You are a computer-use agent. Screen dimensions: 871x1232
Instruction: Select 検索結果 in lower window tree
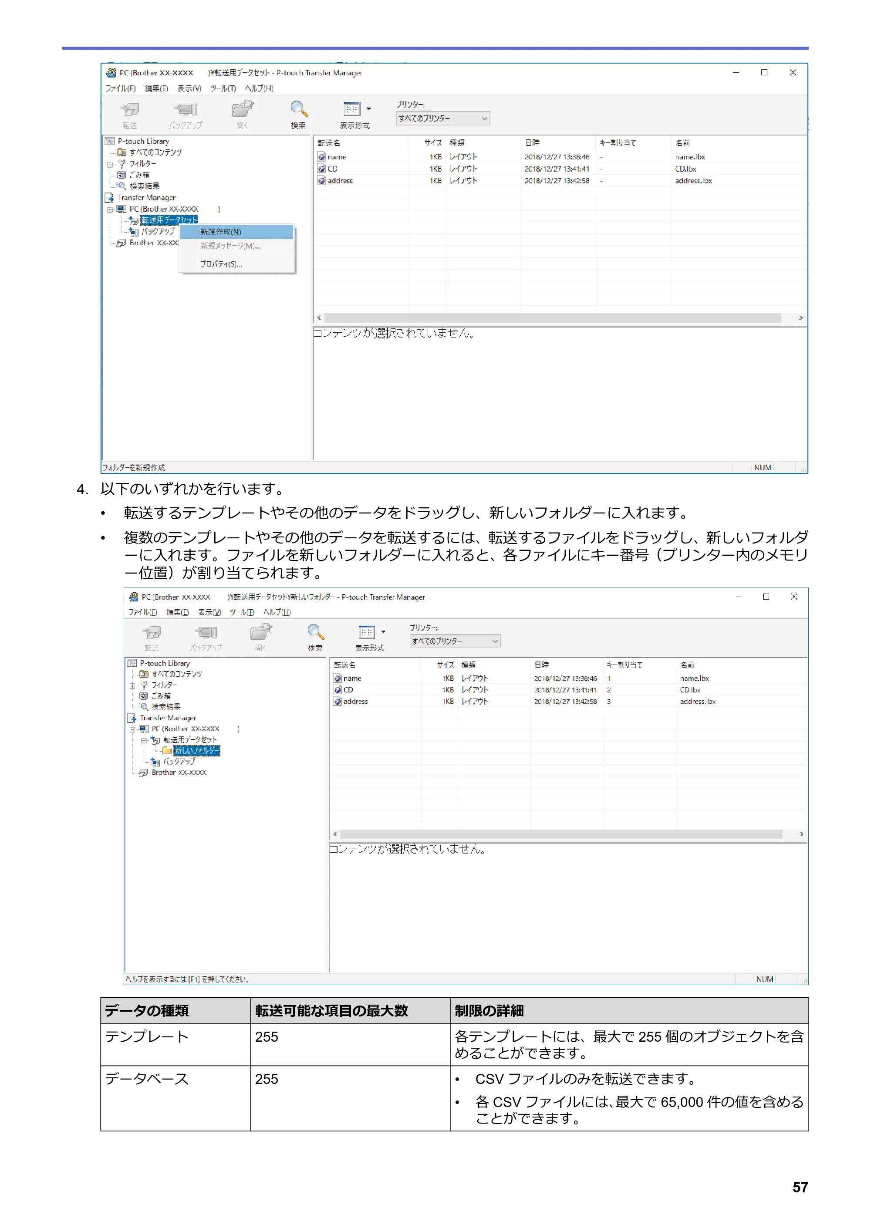166,707
